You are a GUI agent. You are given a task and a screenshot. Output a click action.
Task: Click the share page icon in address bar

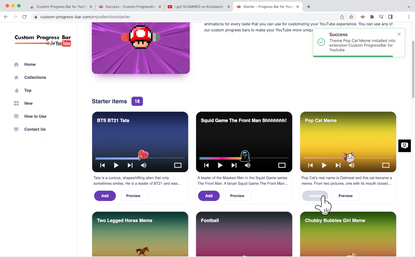tap(342, 17)
